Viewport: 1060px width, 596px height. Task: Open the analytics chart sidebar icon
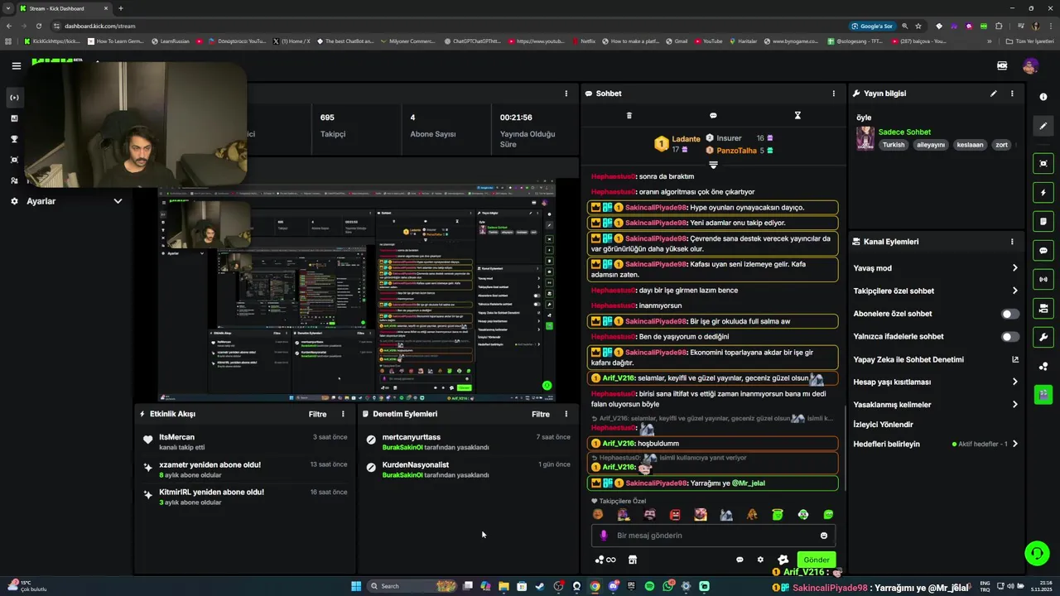[14, 118]
